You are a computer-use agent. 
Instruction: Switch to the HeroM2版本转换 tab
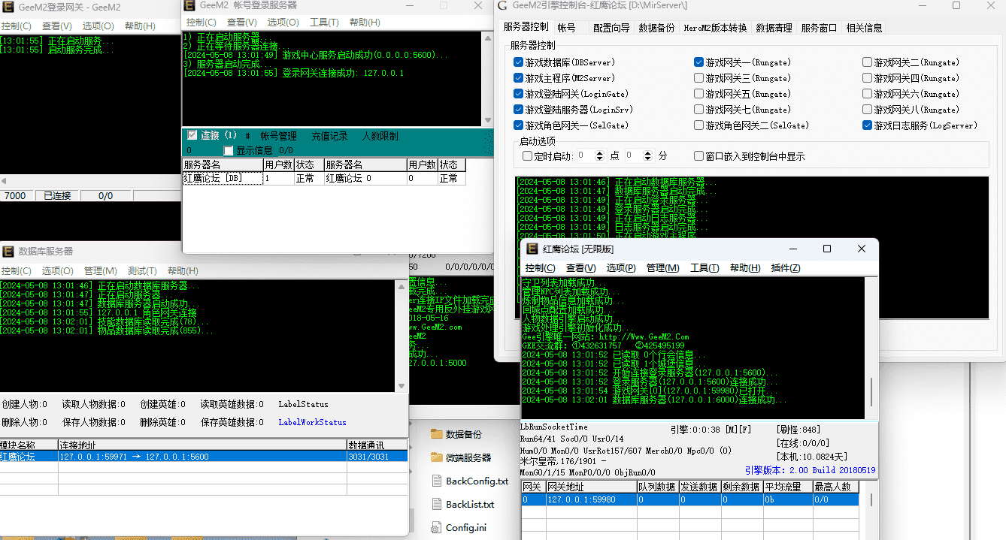(x=715, y=28)
